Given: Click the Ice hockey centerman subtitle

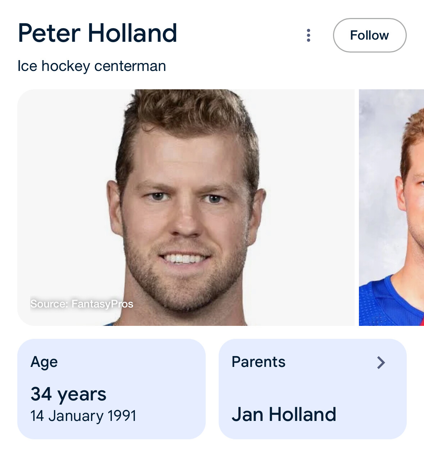Looking at the screenshot, I should tap(92, 66).
